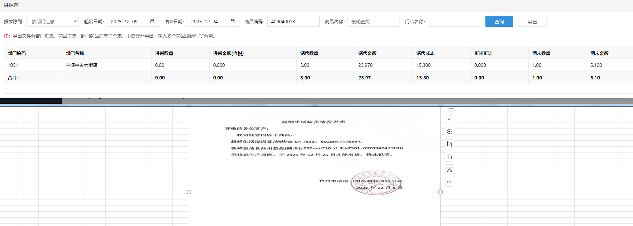Select the crop image tool
Viewport: 633px width, 226px height.
[x=449, y=144]
